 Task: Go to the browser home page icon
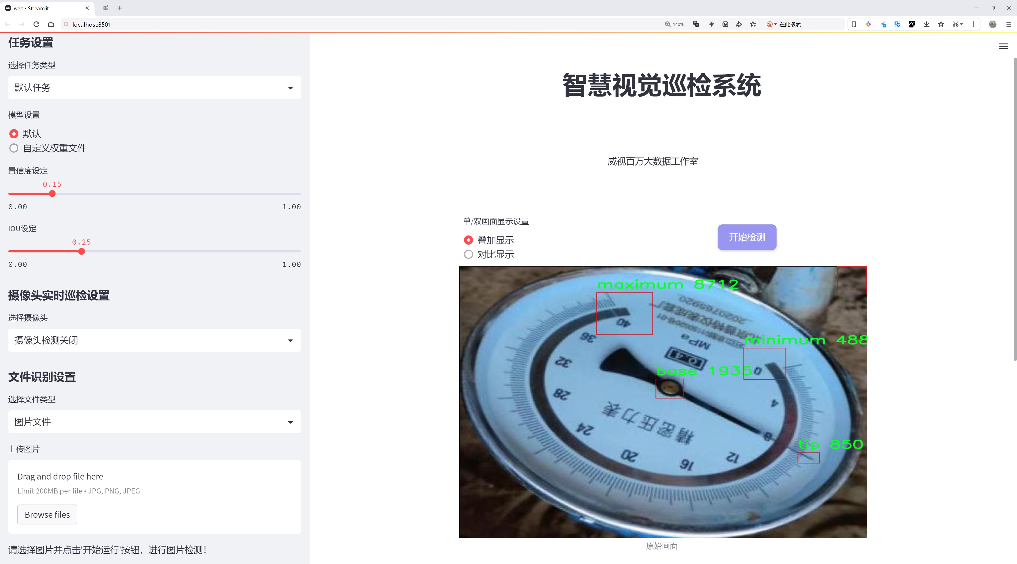(x=51, y=24)
